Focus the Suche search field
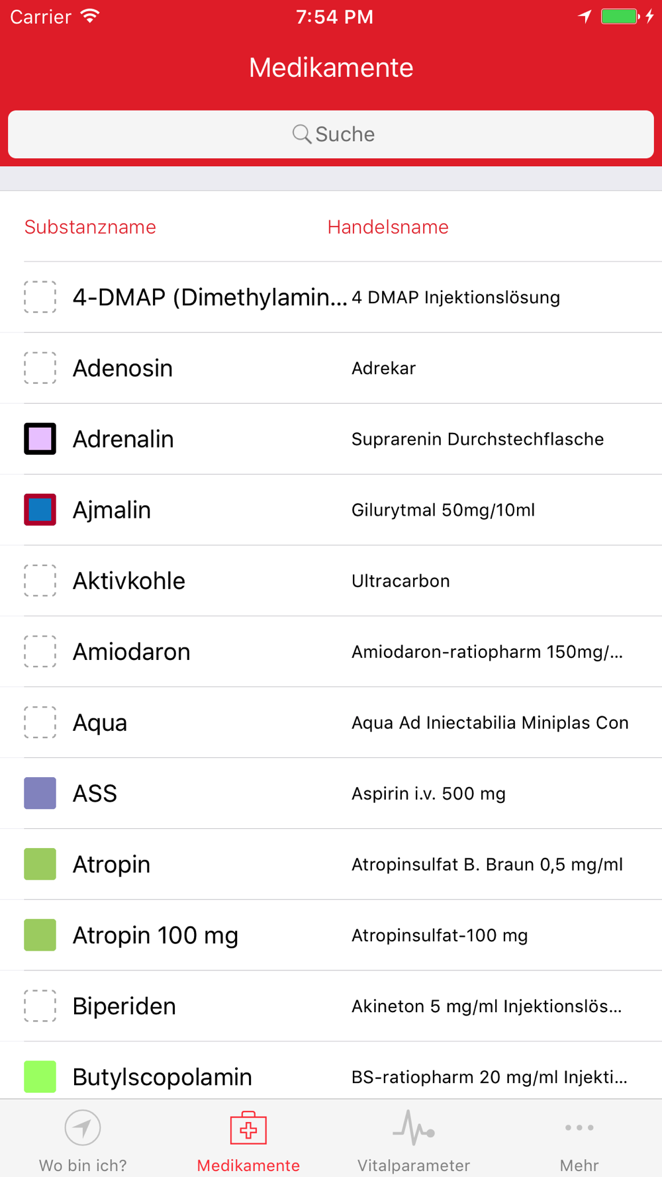 [331, 134]
